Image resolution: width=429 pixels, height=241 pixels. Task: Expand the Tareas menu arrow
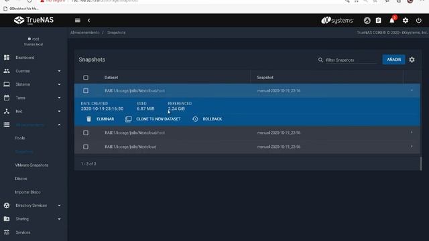(59, 98)
